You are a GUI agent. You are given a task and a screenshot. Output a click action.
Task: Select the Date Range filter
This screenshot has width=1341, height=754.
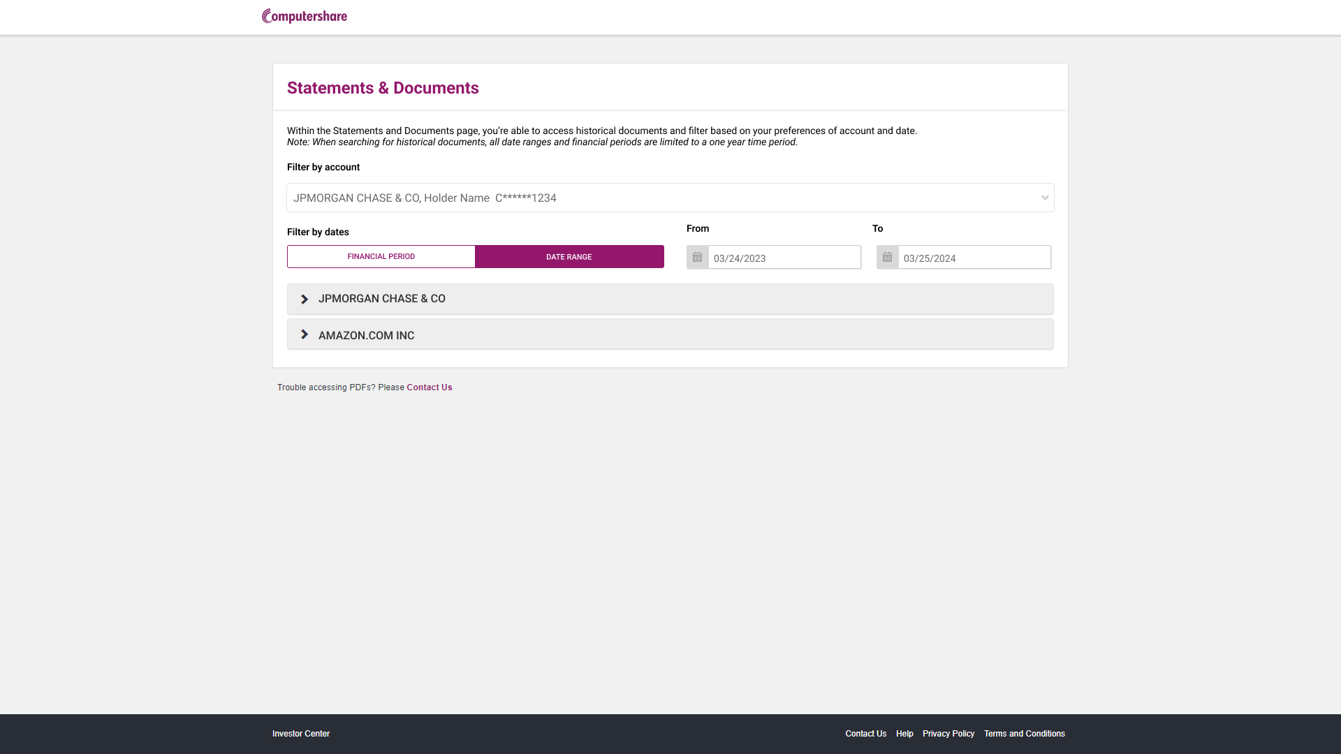click(569, 256)
